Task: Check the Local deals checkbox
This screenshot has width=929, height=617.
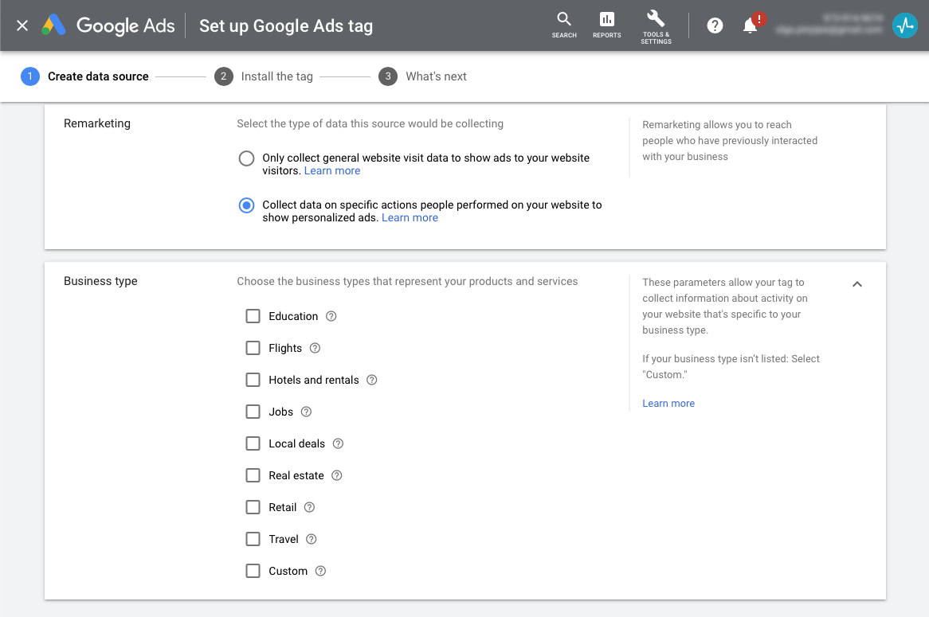Action: coord(253,443)
